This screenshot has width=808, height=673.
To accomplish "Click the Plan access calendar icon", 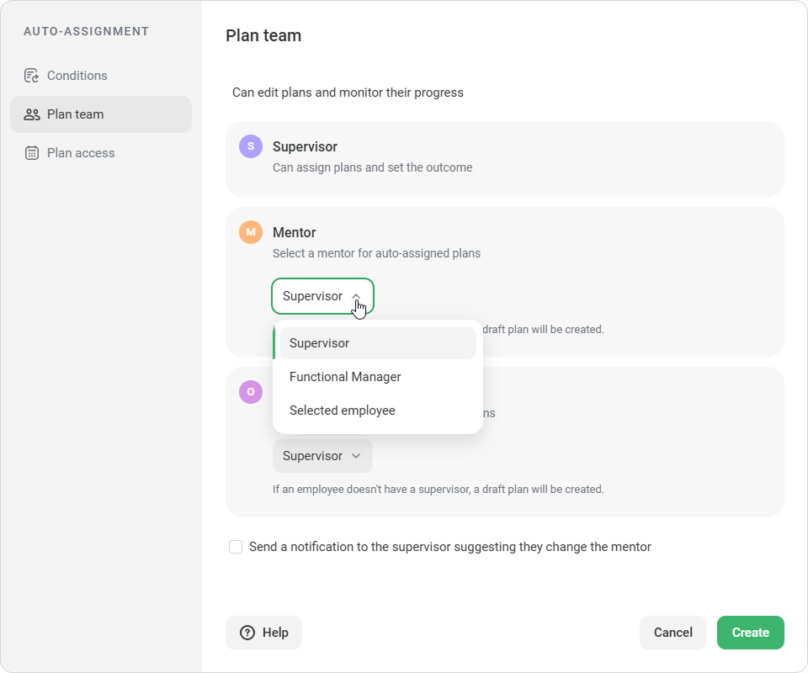I will (x=32, y=153).
